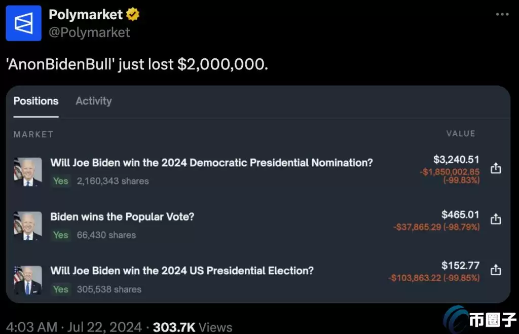Open the @Polymarket handle link
Viewport: 519px width, 334px height.
coord(89,32)
